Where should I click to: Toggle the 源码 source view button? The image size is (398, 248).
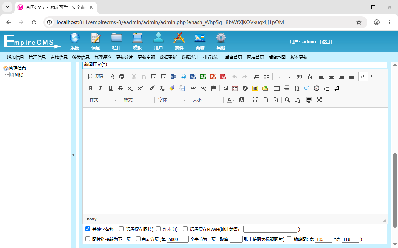click(96, 77)
